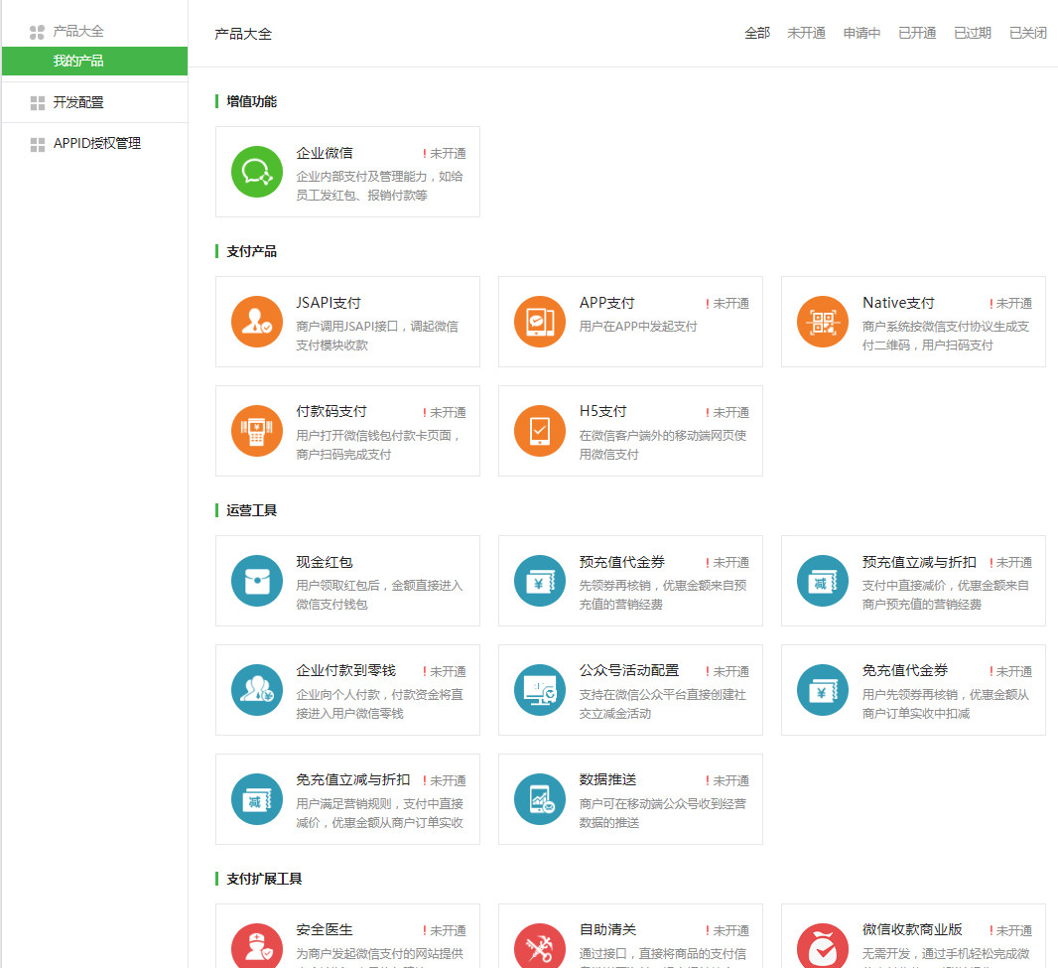This screenshot has width=1058, height=968.
Task: Show 已开通 products
Action: coord(917,33)
